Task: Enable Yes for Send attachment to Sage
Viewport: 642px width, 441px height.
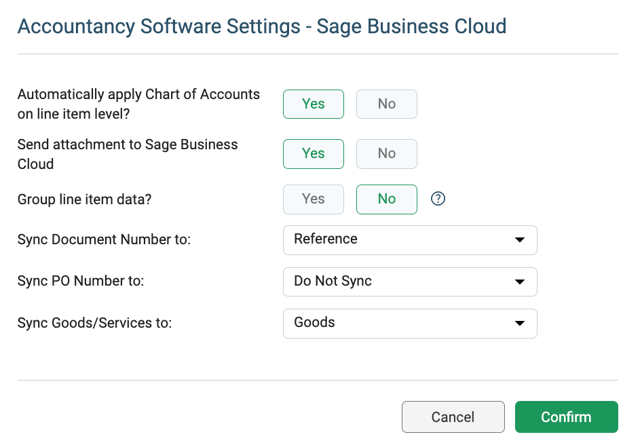Action: (x=314, y=154)
